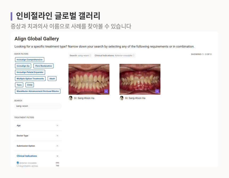Image resolution: width=229 pixels, height=178 pixels.
Task: Uncheck the Anterior crossbite checkbox
Action: (x=18, y=163)
